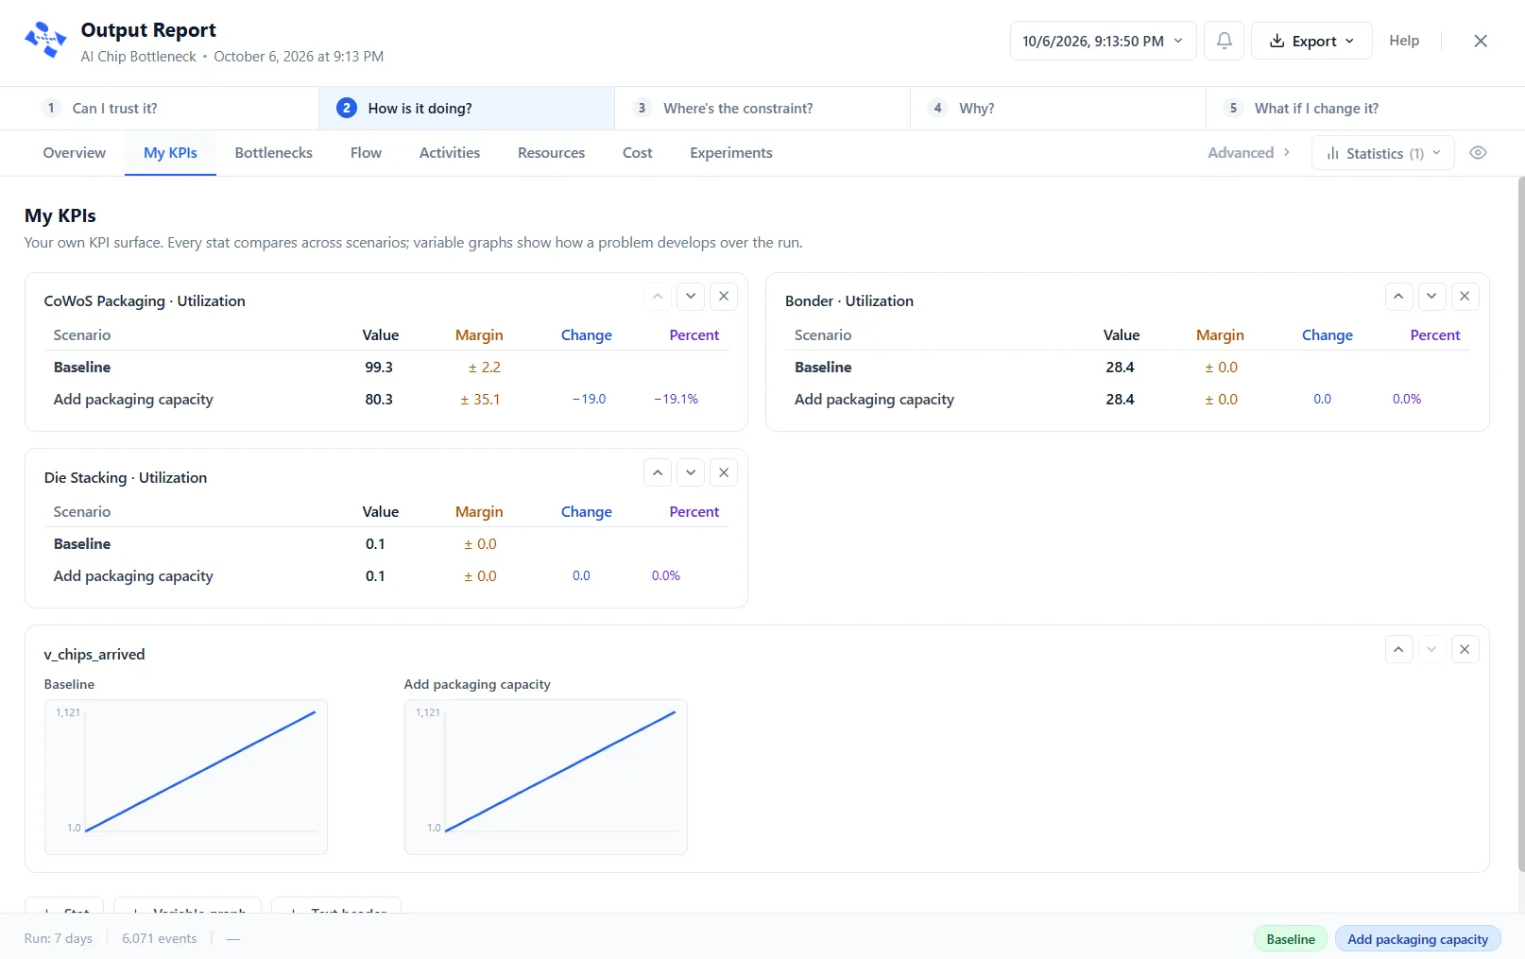Remove the Die Stacking Utilization card

[x=724, y=473]
